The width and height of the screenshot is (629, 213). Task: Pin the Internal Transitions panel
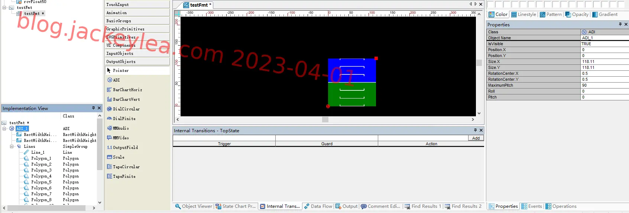tap(475, 130)
